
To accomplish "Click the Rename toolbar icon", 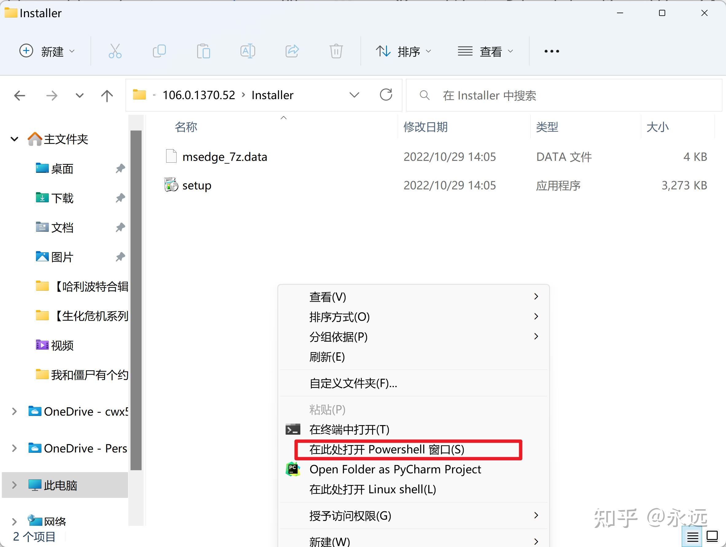I will pos(248,51).
